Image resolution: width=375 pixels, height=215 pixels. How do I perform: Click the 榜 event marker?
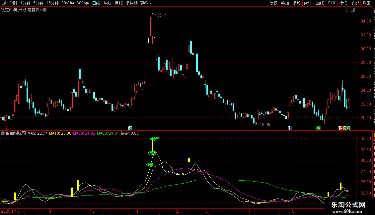click(344, 128)
